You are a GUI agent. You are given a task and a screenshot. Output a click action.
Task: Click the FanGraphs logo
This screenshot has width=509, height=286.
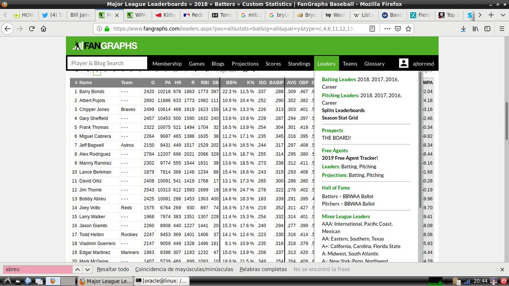coord(105,46)
